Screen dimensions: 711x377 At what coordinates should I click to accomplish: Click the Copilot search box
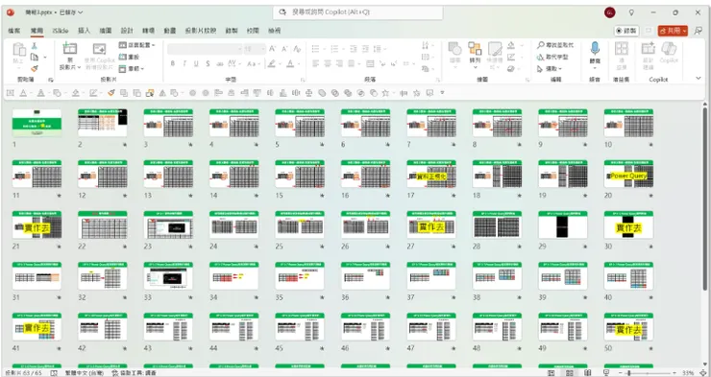pos(357,12)
